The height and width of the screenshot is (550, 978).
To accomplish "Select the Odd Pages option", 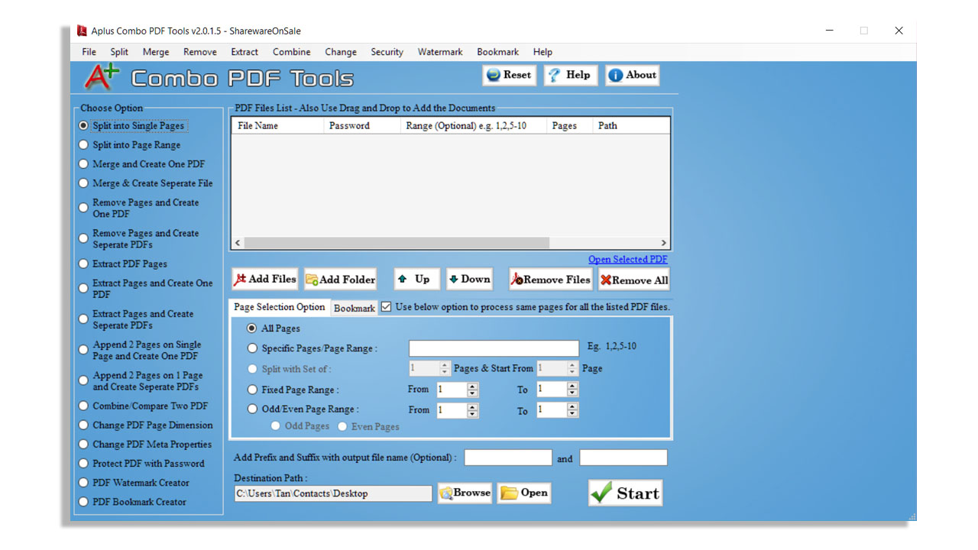I will tap(275, 426).
